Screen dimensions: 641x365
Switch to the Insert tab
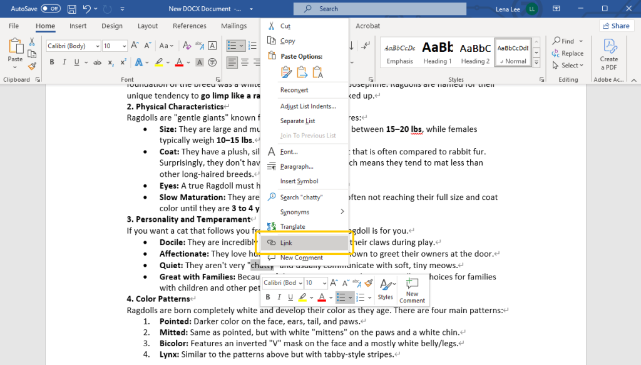[78, 26]
